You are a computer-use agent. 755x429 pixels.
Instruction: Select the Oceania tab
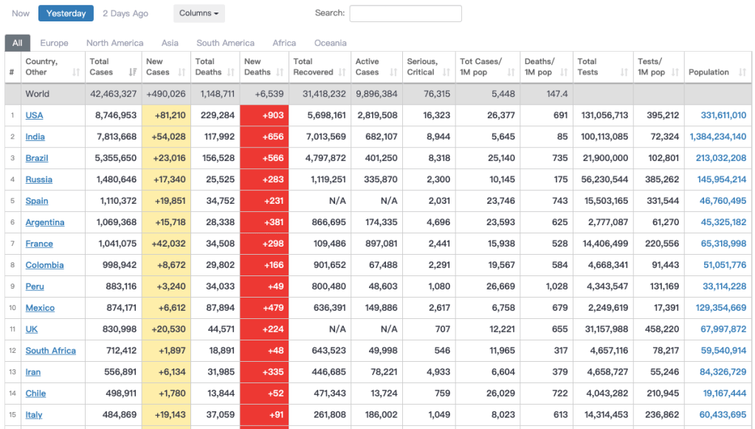click(x=330, y=43)
